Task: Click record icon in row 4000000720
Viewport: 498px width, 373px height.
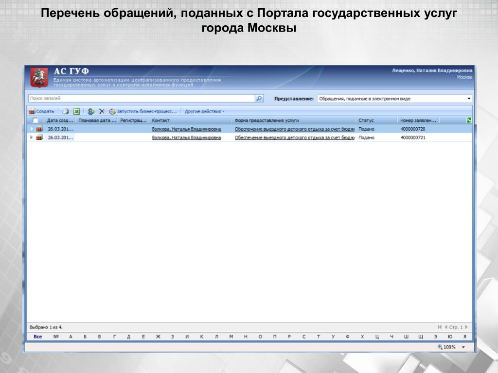Action: [x=39, y=129]
